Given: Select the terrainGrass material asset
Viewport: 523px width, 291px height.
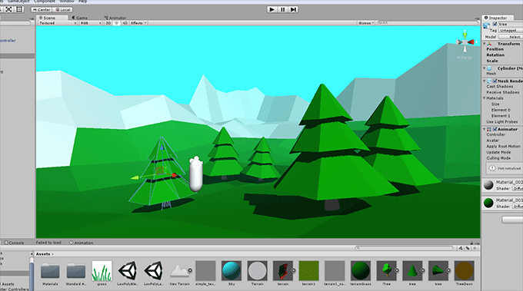Looking at the screenshot, I should (x=361, y=273).
